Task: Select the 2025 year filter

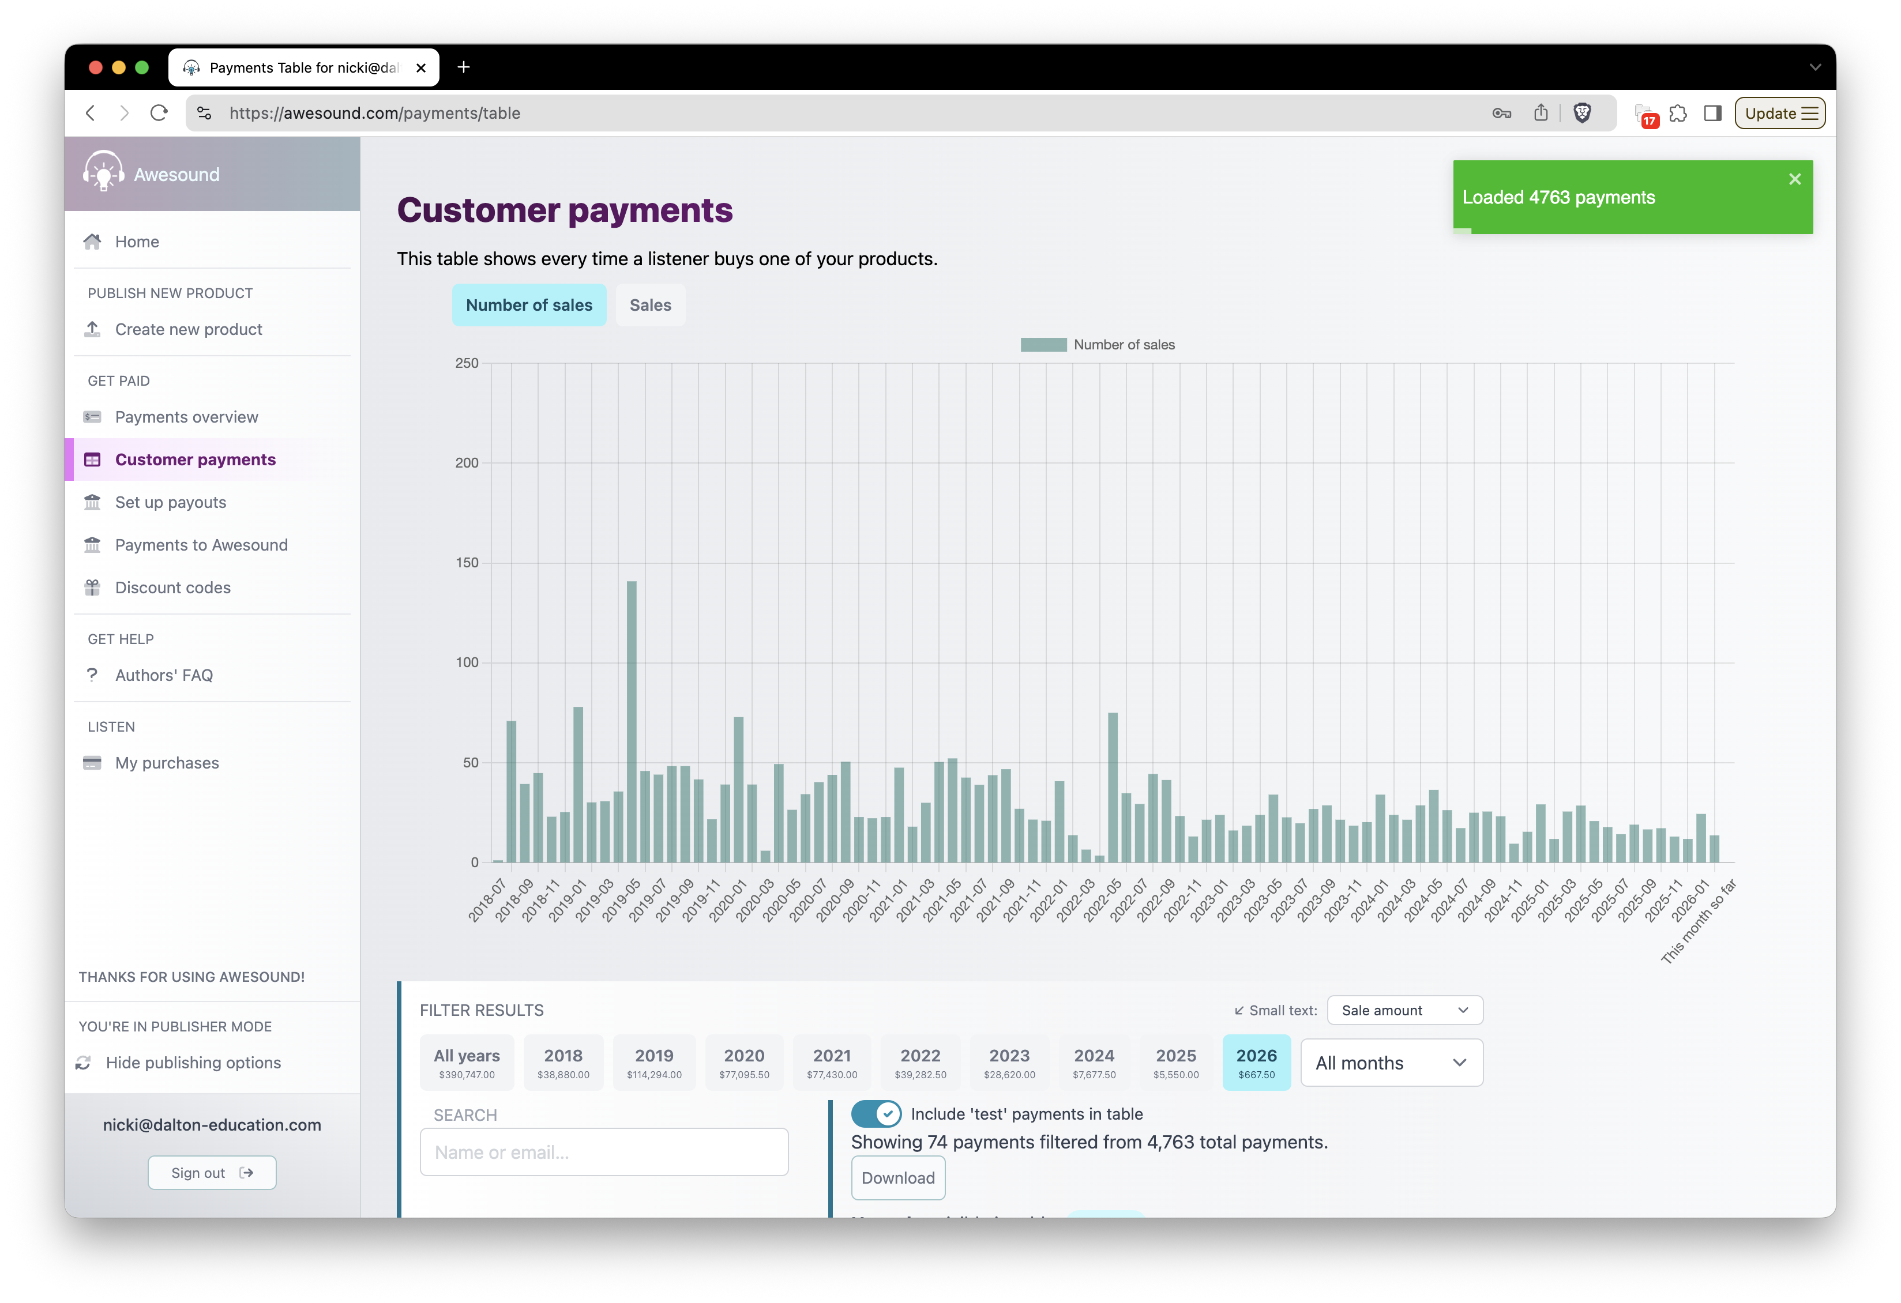Action: coord(1175,1062)
